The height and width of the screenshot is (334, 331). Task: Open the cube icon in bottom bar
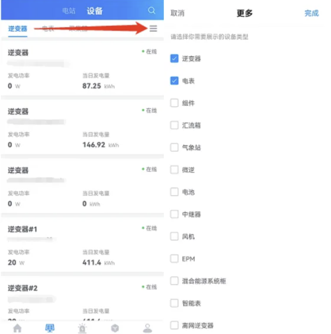coord(115,328)
